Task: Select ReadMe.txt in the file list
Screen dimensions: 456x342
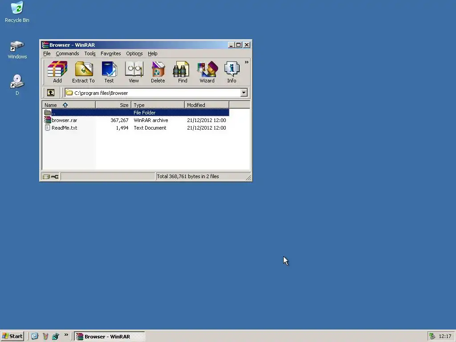Action: [64, 128]
